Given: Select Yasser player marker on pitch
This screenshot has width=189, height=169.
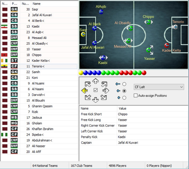Looking at the screenshot, I should pos(149,50).
